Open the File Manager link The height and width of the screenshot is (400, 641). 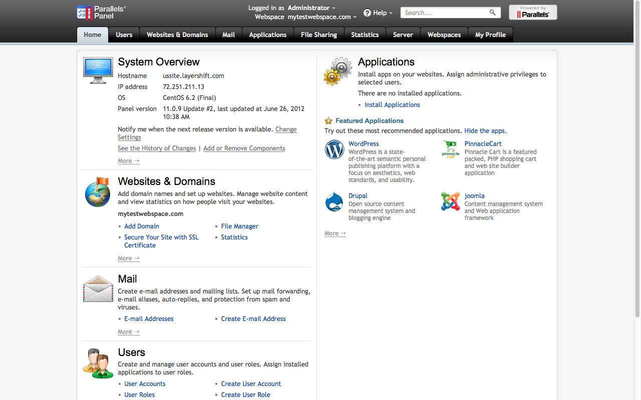coord(240,226)
